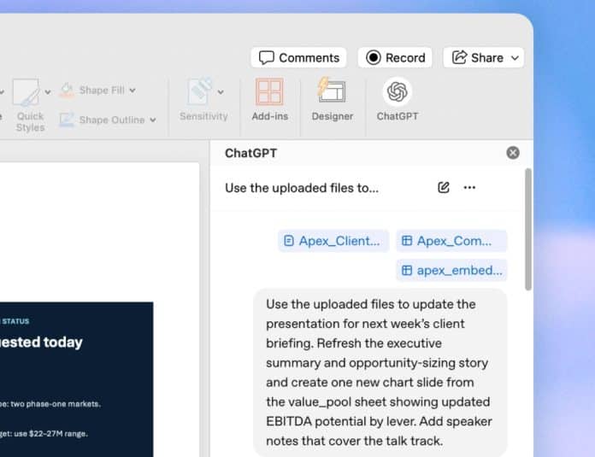Click the '$22–27M range' slide text
The width and height of the screenshot is (595, 457).
coord(44,433)
